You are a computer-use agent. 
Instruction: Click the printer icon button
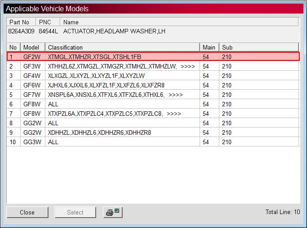pos(113,212)
